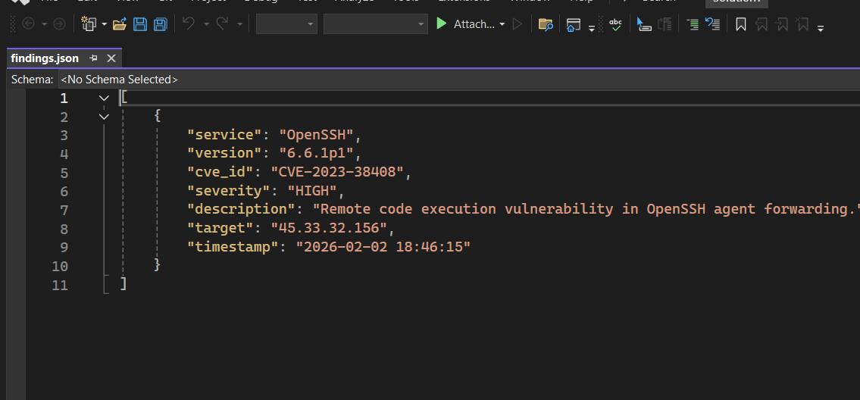This screenshot has height=400, width=860.
Task: Click line number 5 in the gutter
Action: [64, 173]
